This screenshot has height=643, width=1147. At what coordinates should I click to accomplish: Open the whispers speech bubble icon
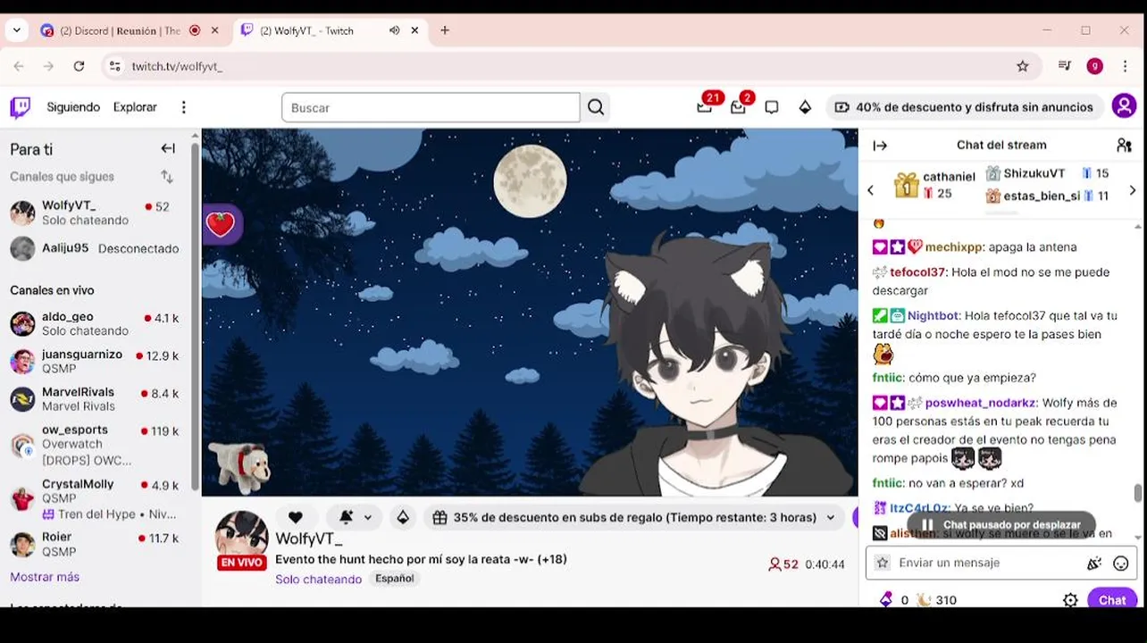[772, 107]
